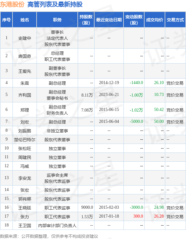Select the 职务 column header
Screen dimensions: 186x239
[x=57, y=20]
